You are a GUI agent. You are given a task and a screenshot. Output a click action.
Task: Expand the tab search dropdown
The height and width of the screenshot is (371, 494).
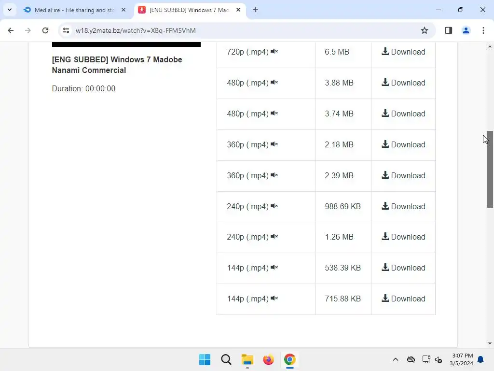pyautogui.click(x=10, y=10)
